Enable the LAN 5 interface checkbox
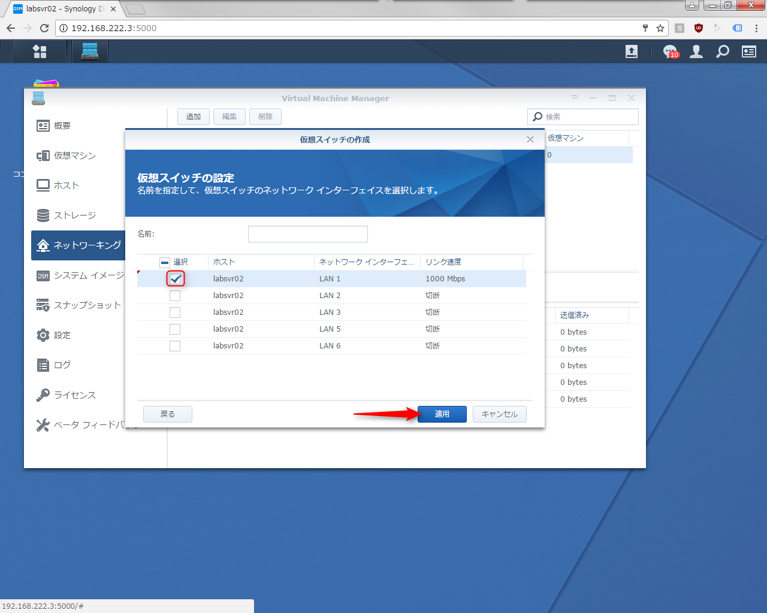 175,329
